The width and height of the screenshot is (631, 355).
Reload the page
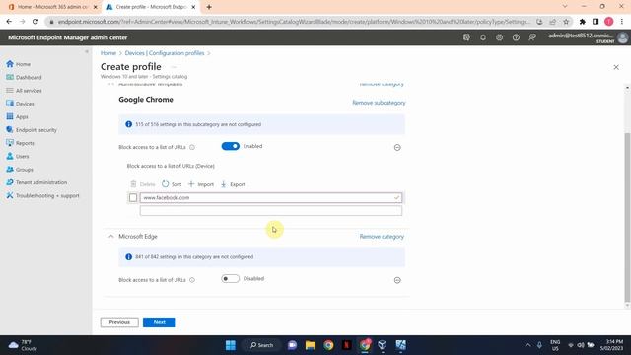[x=35, y=22]
